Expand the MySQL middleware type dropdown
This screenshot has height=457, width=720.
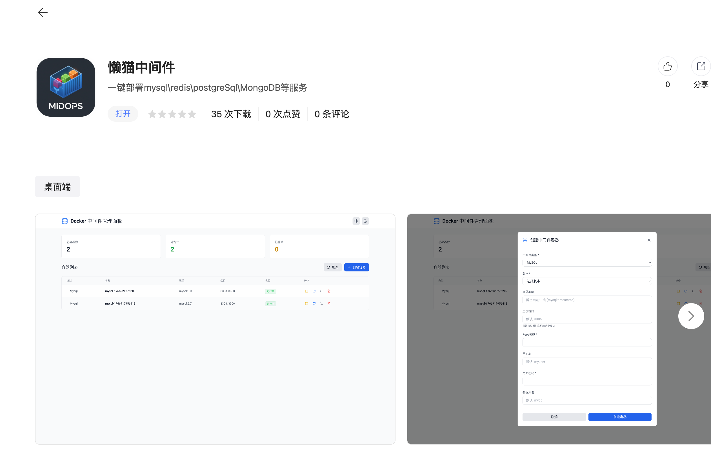586,263
